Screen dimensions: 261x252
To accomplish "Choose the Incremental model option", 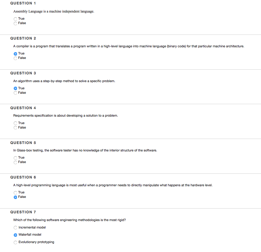I will pyautogui.click(x=15, y=228).
